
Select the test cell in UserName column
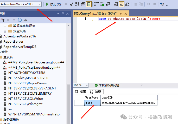pos(92,103)
